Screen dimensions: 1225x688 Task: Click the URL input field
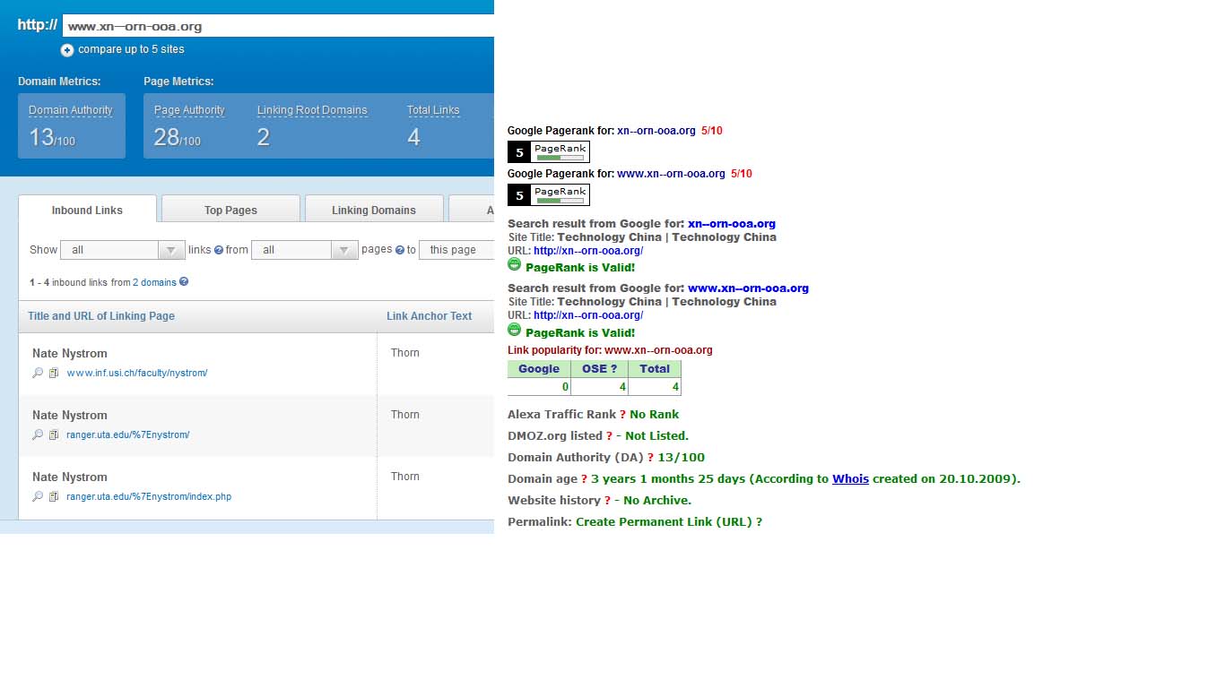click(x=279, y=26)
